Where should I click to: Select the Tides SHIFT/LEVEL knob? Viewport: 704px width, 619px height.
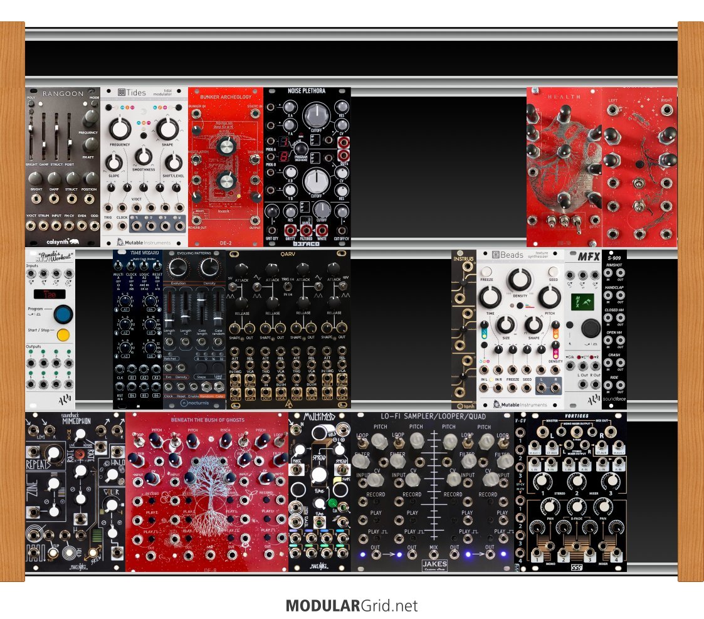[x=173, y=162]
